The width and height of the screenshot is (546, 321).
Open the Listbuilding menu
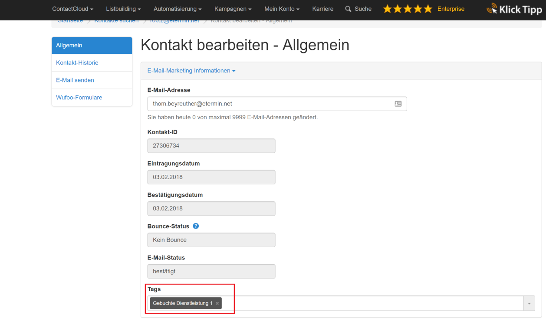tap(123, 9)
